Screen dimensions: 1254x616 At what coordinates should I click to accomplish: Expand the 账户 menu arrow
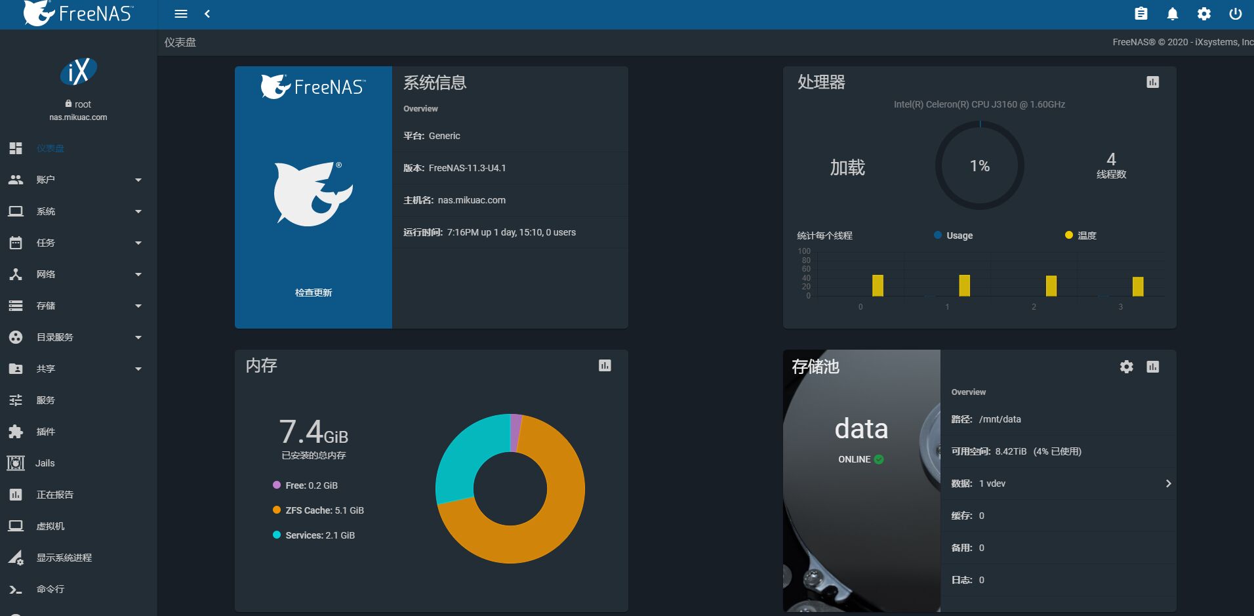[138, 180]
